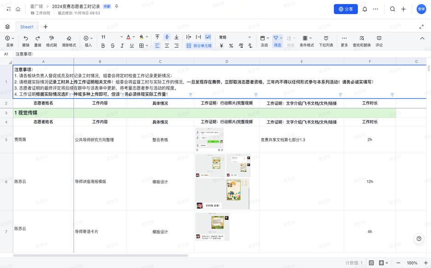Increase decimal places
The height and width of the screenshot is (268, 431).
pyautogui.click(x=241, y=46)
